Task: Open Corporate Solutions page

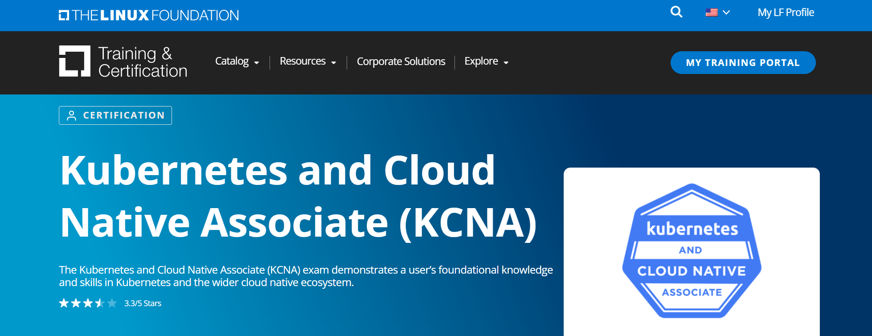Action: pos(401,61)
